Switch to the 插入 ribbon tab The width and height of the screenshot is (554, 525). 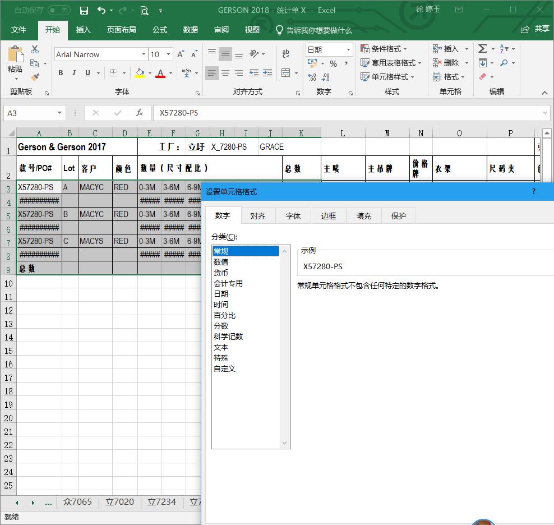tap(84, 30)
